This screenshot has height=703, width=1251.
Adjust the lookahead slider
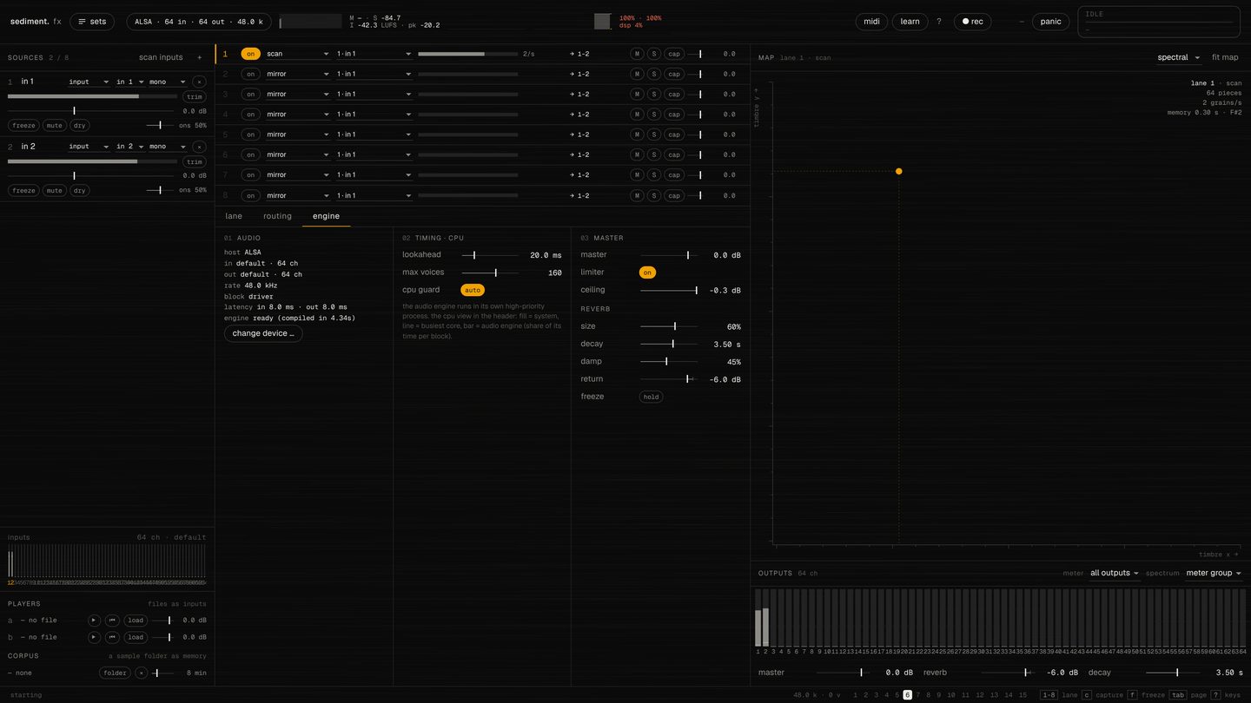pos(490,255)
